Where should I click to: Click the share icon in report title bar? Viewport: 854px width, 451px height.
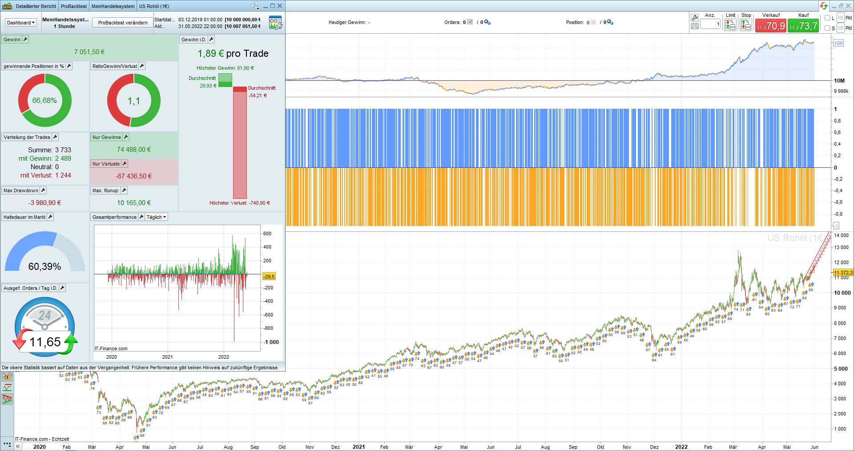255,6
